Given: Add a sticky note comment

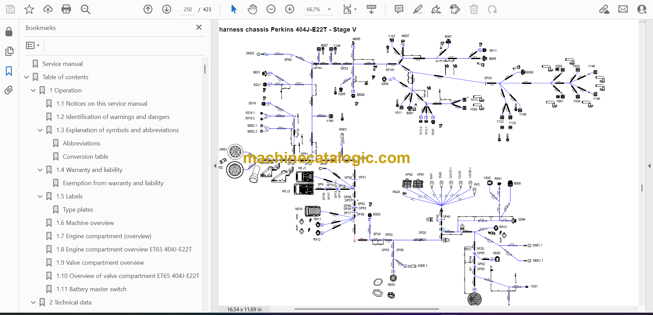Looking at the screenshot, I should [399, 9].
